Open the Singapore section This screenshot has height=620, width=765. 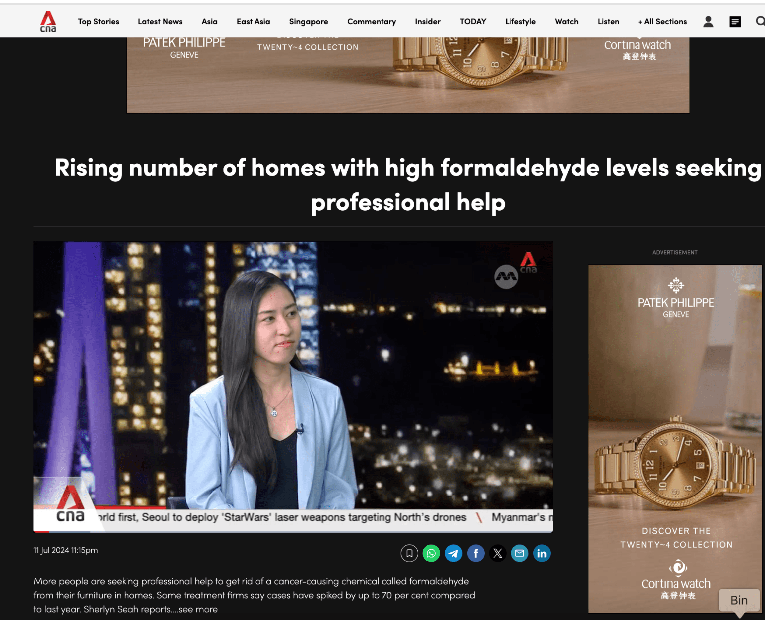(x=308, y=21)
